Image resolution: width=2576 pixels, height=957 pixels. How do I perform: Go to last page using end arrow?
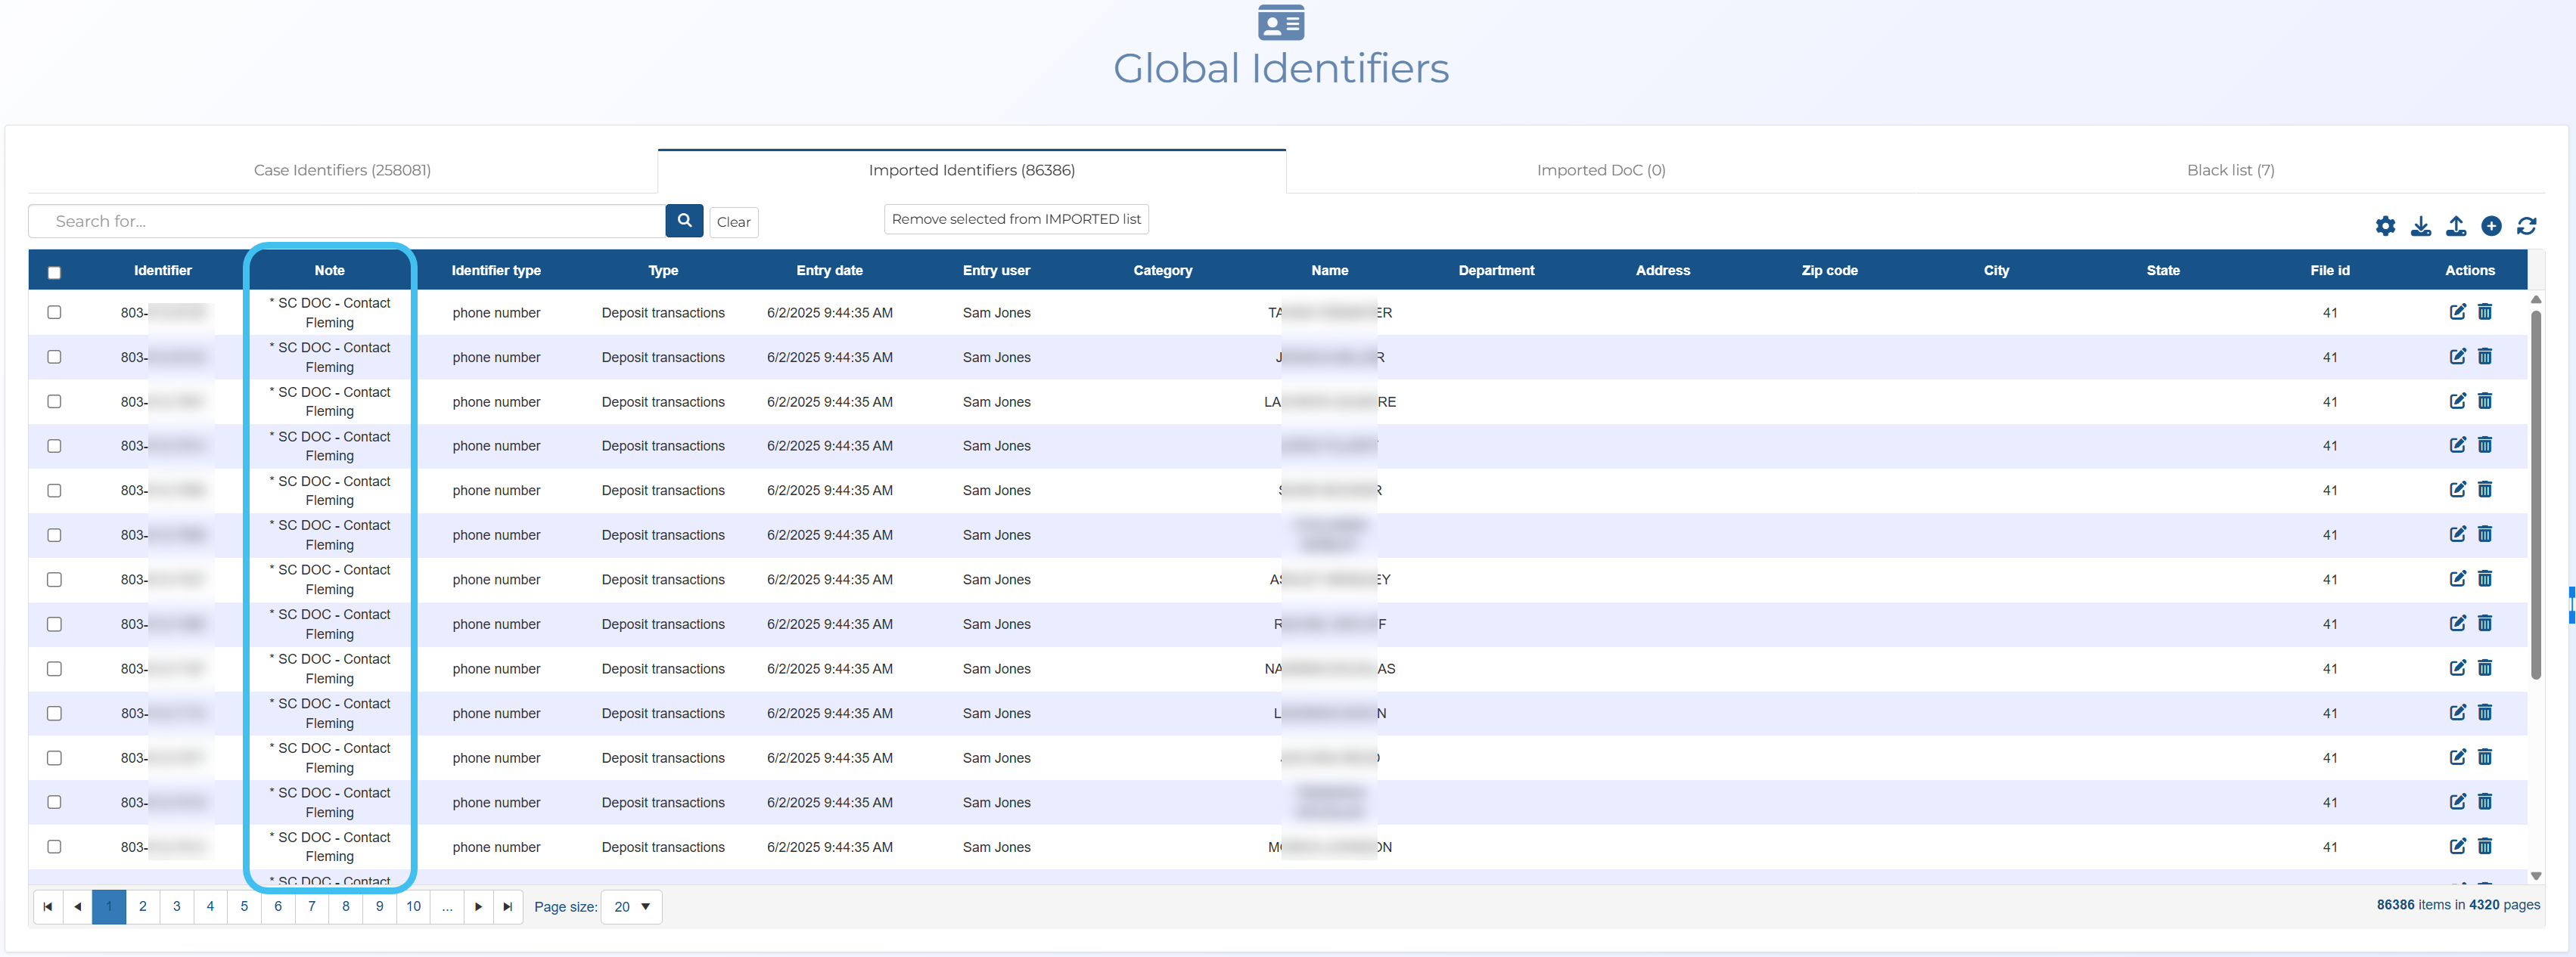(x=507, y=906)
